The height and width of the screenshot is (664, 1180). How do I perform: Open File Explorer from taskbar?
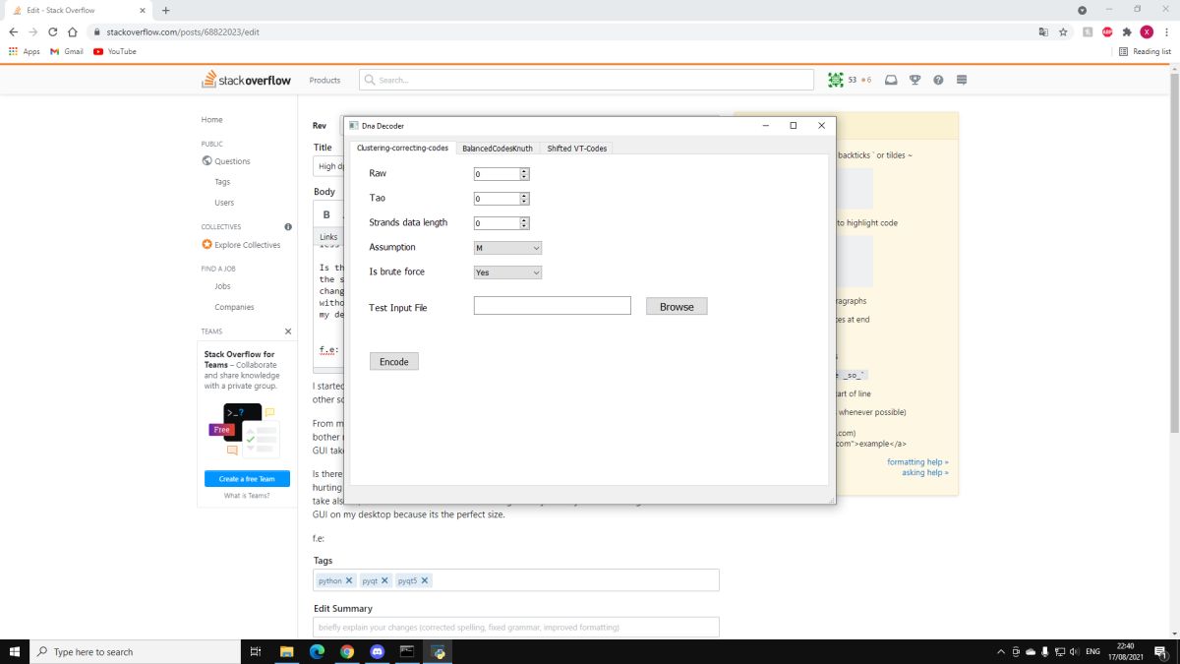click(x=287, y=651)
